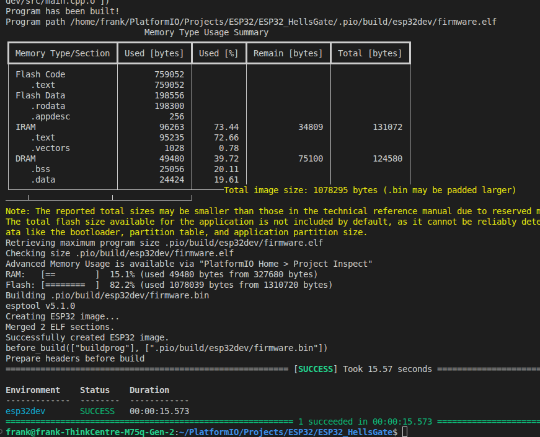The width and height of the screenshot is (540, 437).
Task: Click the Building firmware.bin path line
Action: pos(107,295)
